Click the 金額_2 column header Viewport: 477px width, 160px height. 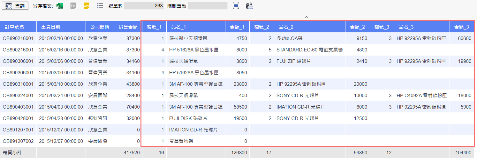click(x=357, y=27)
